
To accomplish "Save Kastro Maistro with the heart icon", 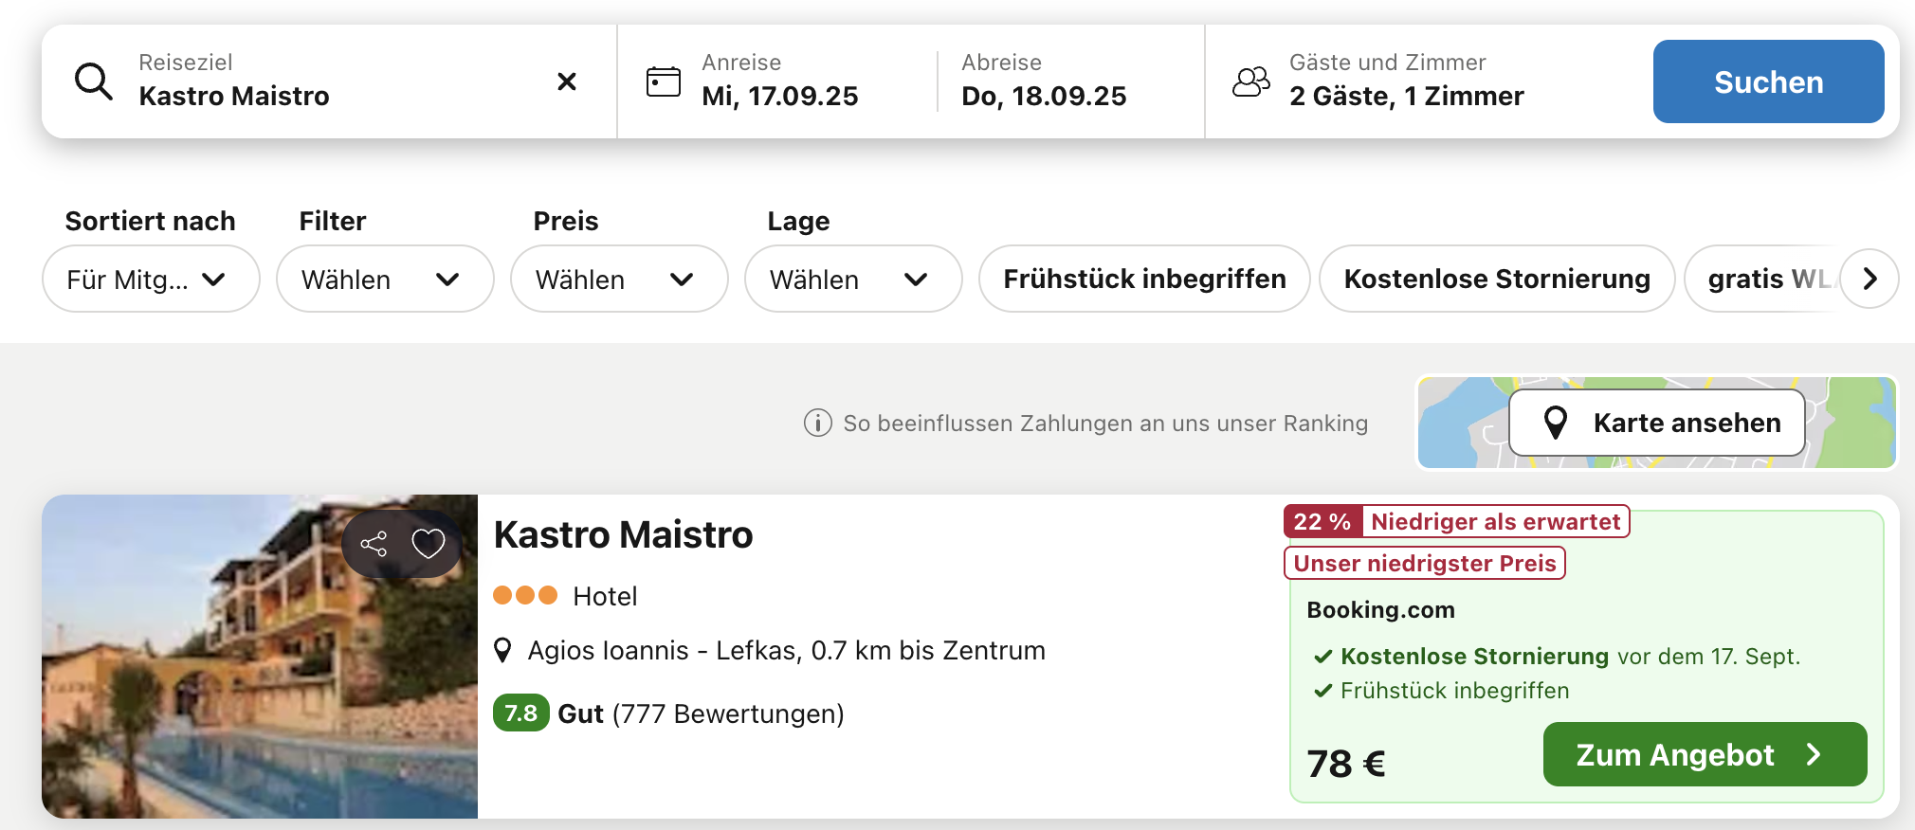I will 429,544.
